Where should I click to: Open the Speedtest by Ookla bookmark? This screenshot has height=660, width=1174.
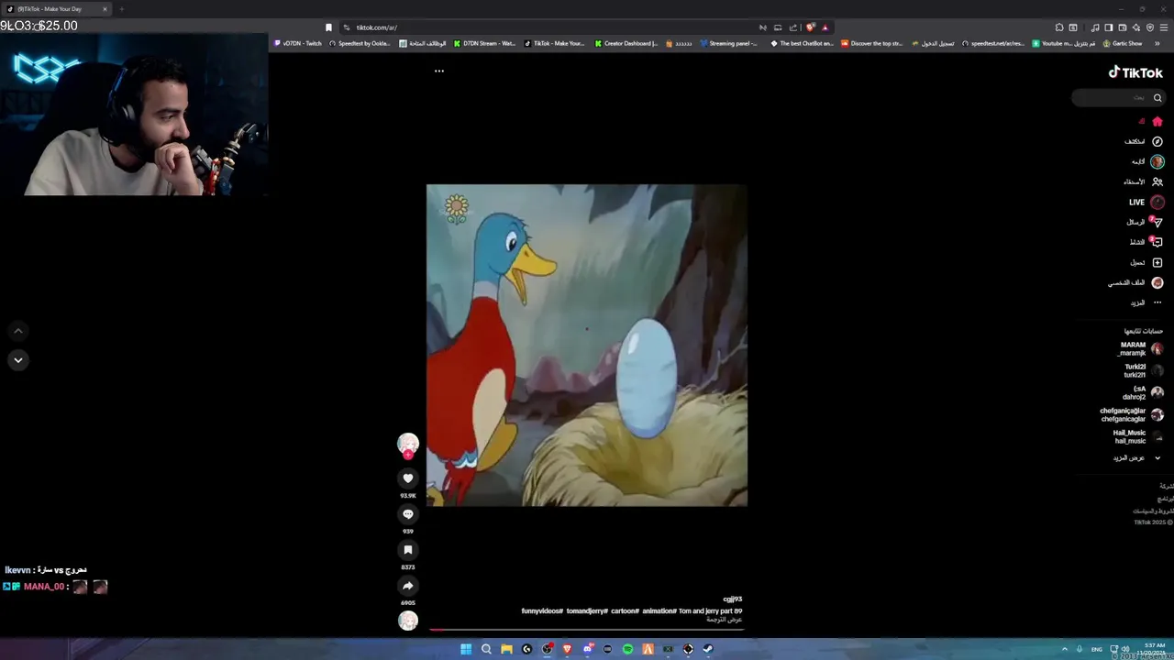pyautogui.click(x=360, y=43)
